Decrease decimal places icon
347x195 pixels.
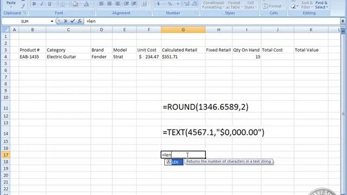click(x=195, y=4)
